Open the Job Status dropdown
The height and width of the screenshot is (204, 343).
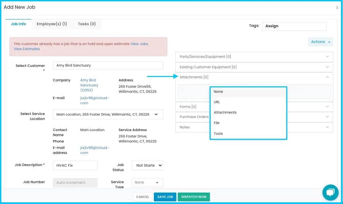(x=147, y=165)
